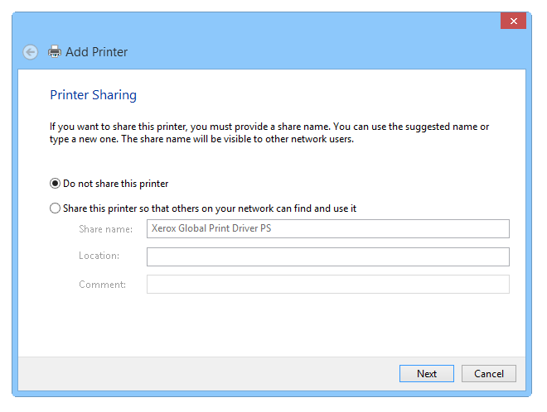
Task: Click the gray footer area left of Next
Action: click(207, 373)
